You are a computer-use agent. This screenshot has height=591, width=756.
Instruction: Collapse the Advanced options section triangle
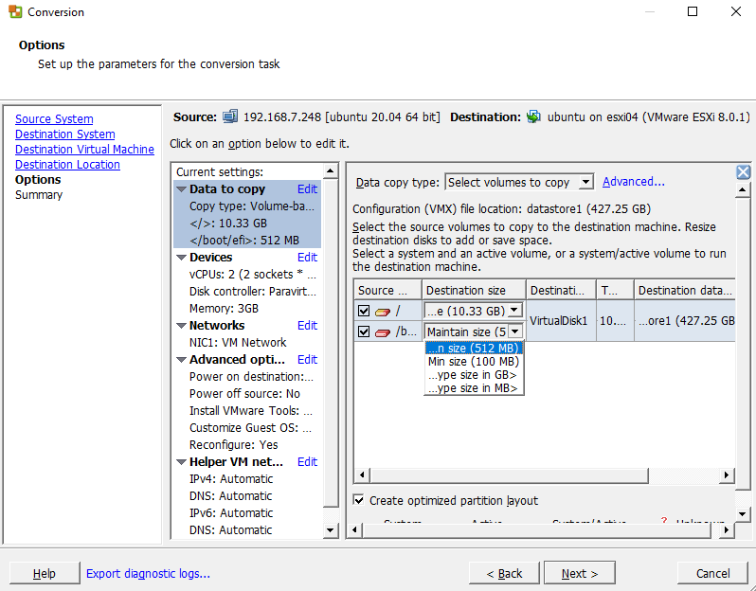181,360
